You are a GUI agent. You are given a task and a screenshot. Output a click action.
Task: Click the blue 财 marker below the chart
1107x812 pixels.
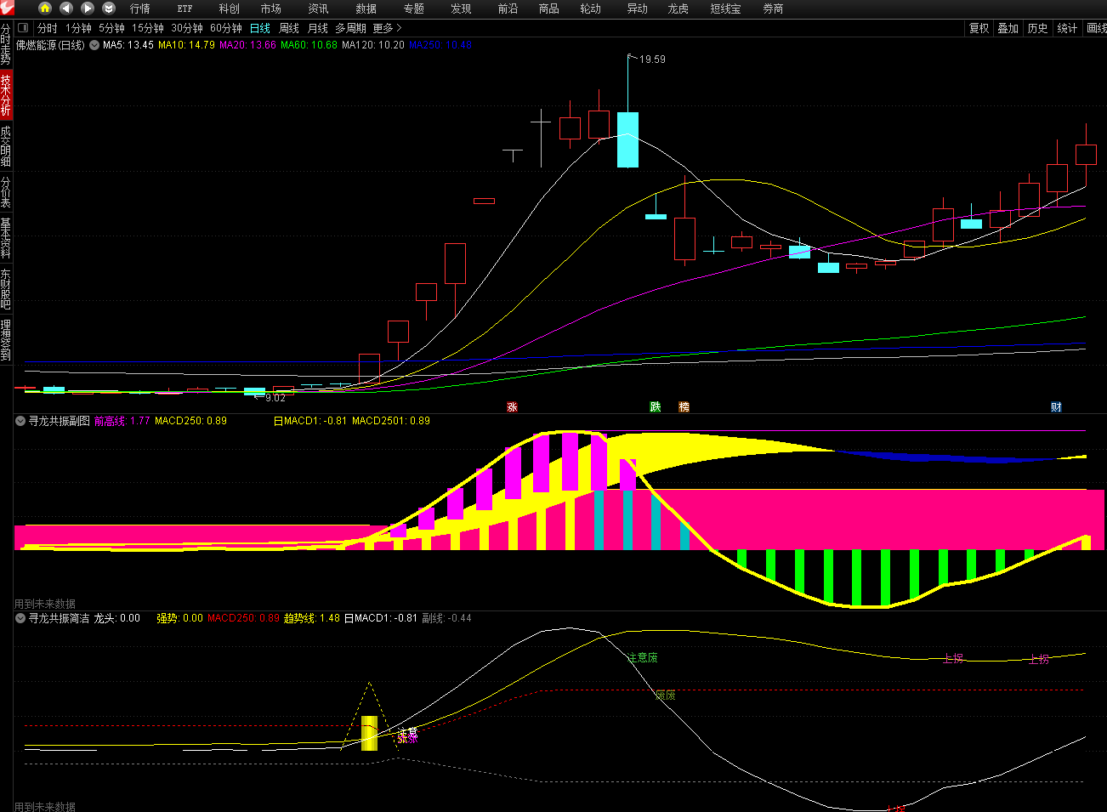coord(1056,407)
